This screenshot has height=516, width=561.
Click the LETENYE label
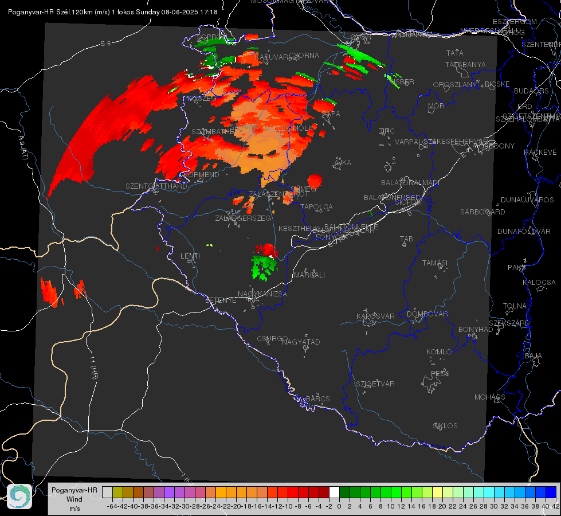221,300
